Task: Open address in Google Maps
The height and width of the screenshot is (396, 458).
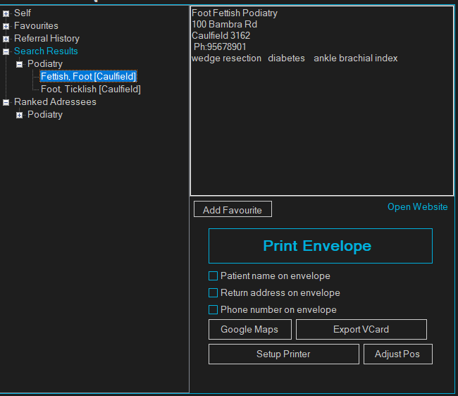Action: (249, 330)
